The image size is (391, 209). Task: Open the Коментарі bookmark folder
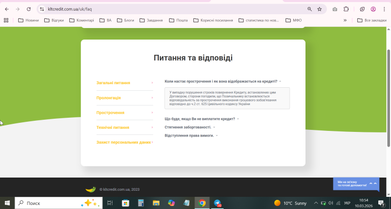[x=81, y=20]
